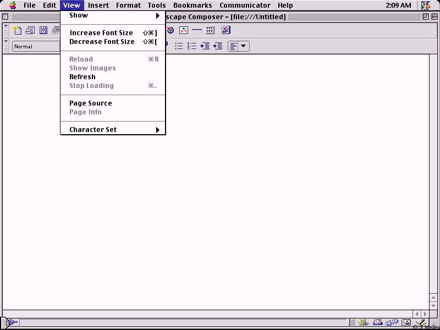This screenshot has width=440, height=330.
Task: Collapse the formatting toolbar using its triangle handle
Action: (6, 41)
